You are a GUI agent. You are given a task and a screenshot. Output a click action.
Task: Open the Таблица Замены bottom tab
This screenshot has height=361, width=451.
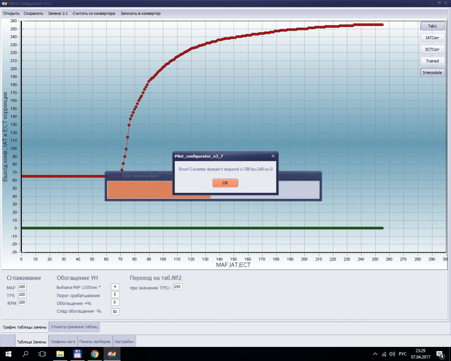click(31, 342)
